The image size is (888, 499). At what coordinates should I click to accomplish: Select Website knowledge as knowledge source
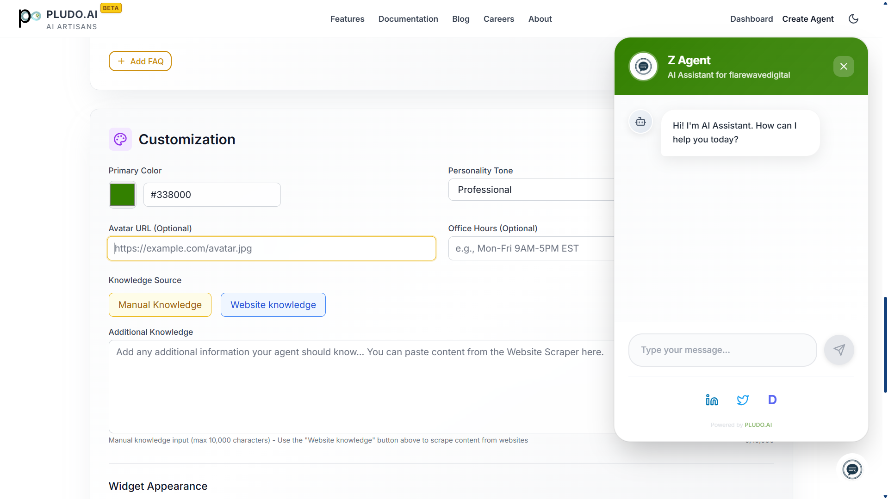tap(273, 304)
